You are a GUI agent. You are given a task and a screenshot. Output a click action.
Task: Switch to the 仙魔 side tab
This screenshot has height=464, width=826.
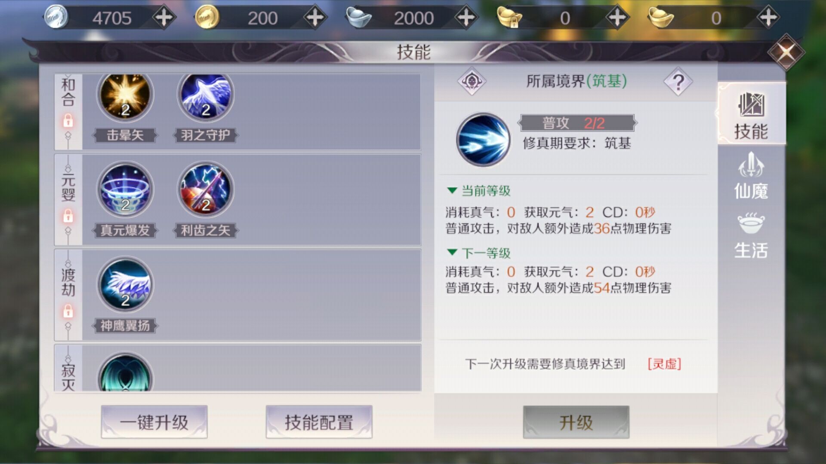pos(751,176)
